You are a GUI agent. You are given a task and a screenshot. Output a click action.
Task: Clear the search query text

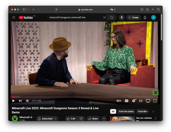[104, 18]
